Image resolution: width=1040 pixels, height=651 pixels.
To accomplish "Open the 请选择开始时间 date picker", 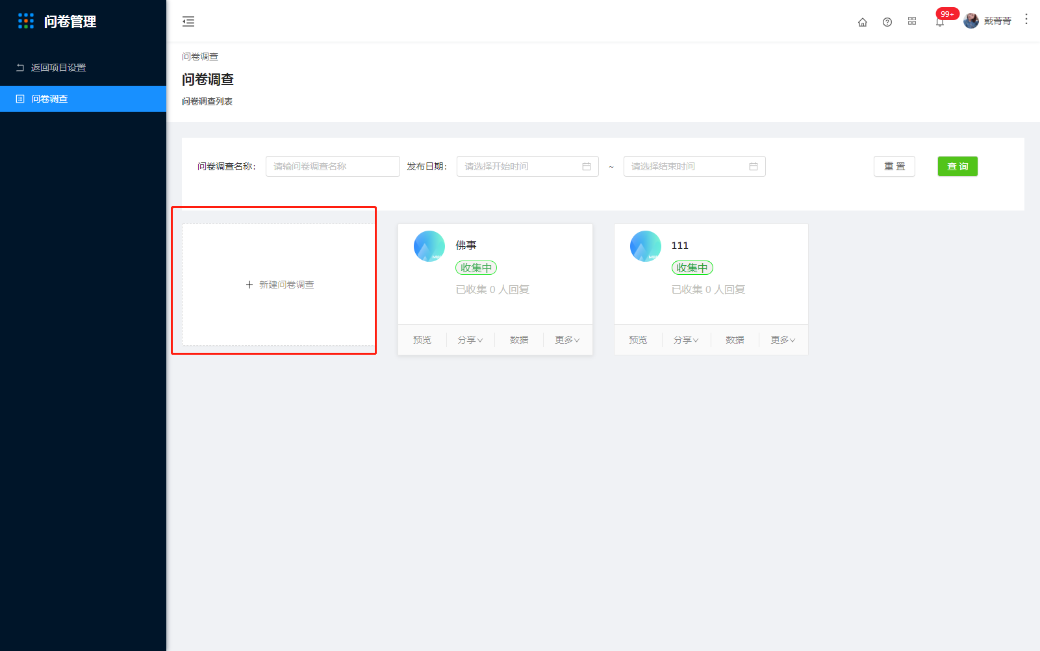I will click(x=527, y=166).
